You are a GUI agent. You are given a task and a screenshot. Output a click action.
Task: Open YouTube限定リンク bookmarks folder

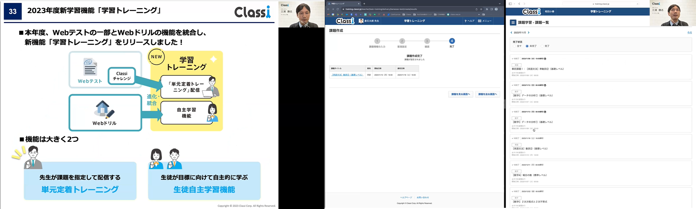(x=422, y=14)
